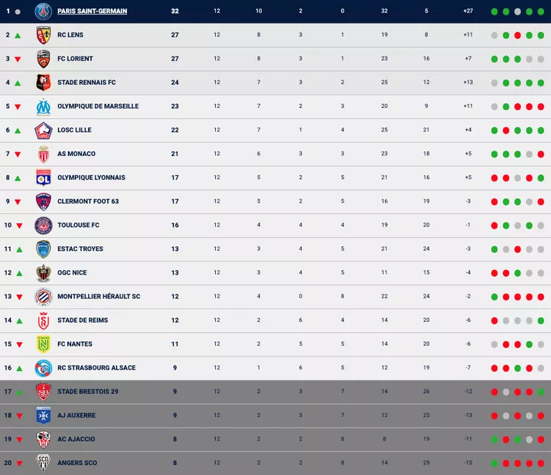Image resolution: width=551 pixels, height=475 pixels.
Task: Click the red down arrow beside AS Monaco
Action: coord(18,154)
